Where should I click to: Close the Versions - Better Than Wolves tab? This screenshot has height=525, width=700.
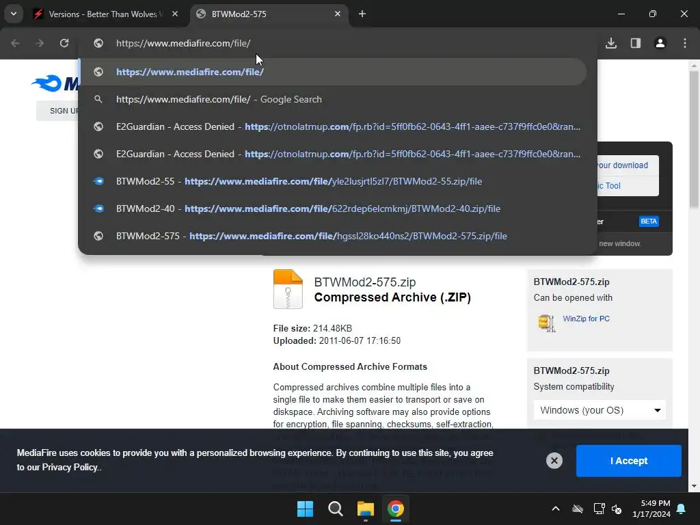coord(175,14)
